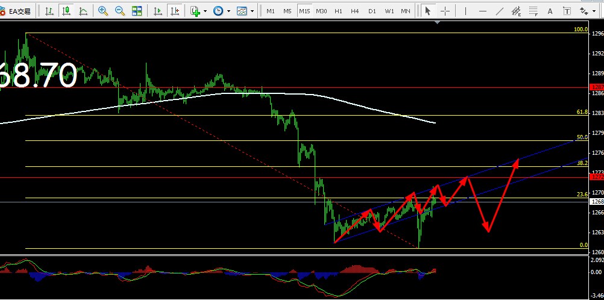Screen dimensions: 604x300
Task: Switch chart to candlesticks type
Action: pos(66,11)
